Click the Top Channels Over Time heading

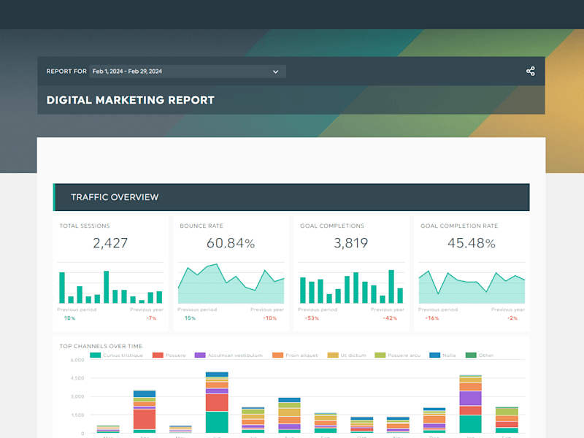point(101,346)
